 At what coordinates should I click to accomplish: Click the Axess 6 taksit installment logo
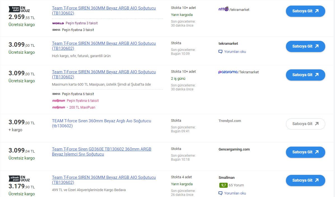[56, 94]
